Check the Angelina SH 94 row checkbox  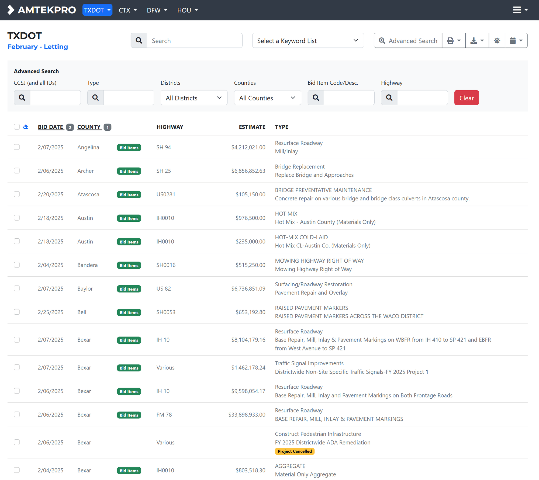(17, 147)
